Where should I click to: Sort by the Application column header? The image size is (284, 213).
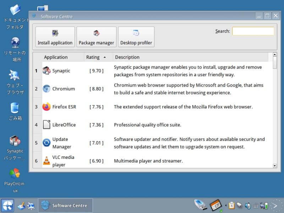[56, 57]
